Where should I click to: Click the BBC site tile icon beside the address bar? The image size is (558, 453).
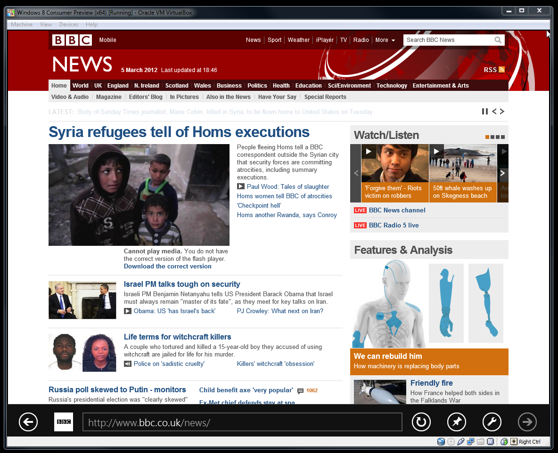pos(64,422)
